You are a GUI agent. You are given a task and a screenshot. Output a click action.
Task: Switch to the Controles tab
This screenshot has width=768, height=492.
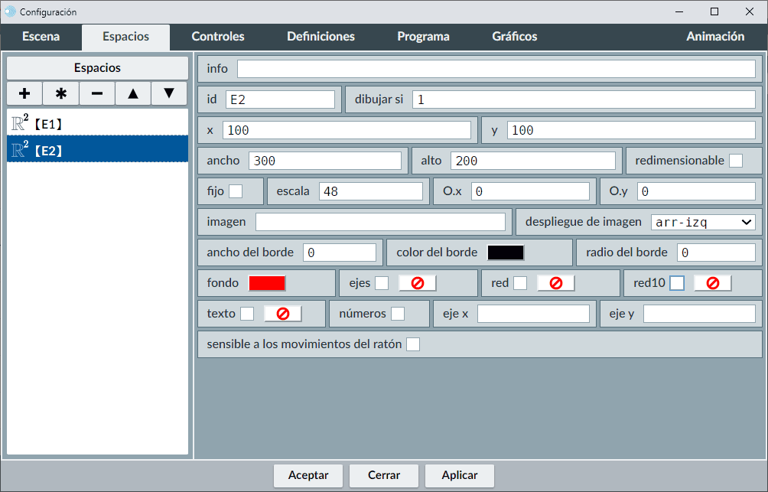click(218, 36)
